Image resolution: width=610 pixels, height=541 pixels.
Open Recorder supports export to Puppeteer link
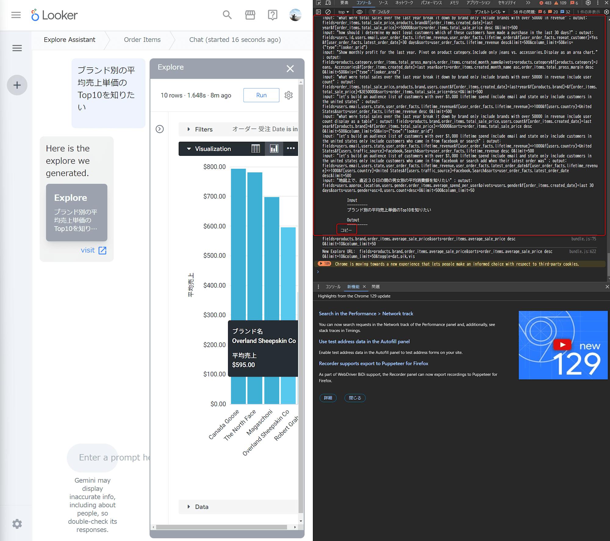(x=373, y=364)
